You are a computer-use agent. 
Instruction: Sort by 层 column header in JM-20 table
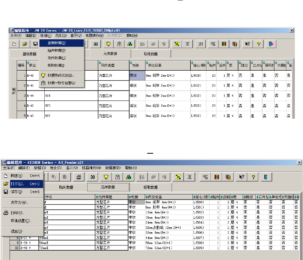[232, 65]
